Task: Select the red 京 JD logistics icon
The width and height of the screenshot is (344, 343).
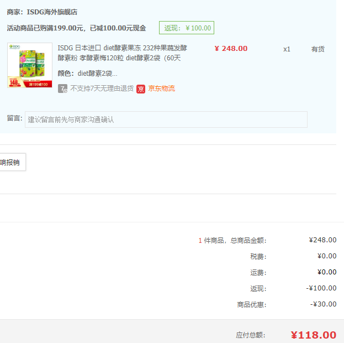Action: tap(141, 89)
